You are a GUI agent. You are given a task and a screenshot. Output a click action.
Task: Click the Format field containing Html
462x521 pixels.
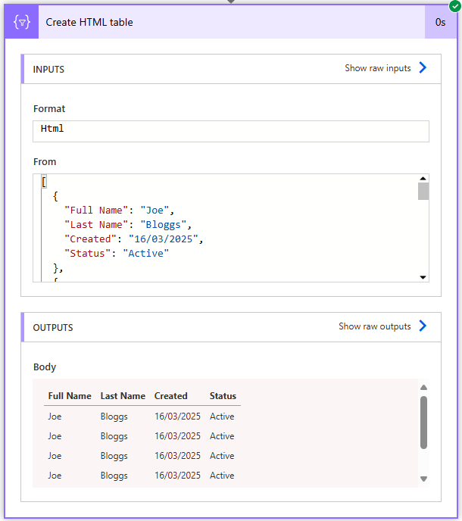pyautogui.click(x=231, y=130)
